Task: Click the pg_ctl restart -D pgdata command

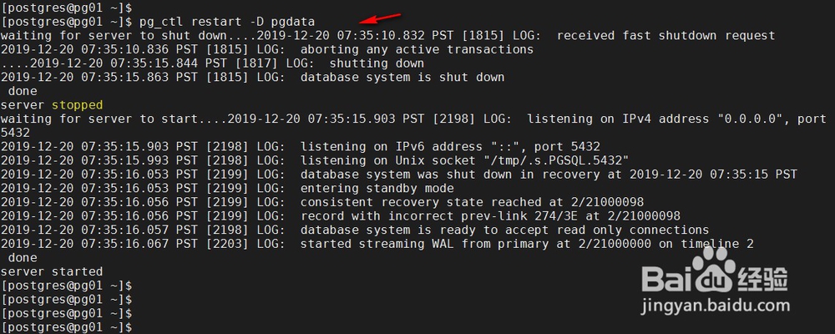Action: (x=227, y=22)
